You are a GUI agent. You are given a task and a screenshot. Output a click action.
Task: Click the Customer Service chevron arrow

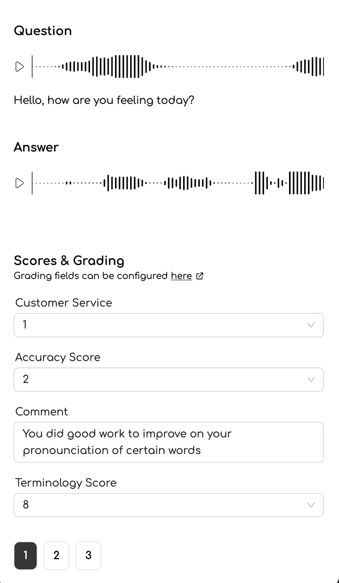(x=311, y=325)
